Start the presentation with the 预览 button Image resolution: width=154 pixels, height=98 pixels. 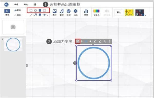click(x=7, y=13)
